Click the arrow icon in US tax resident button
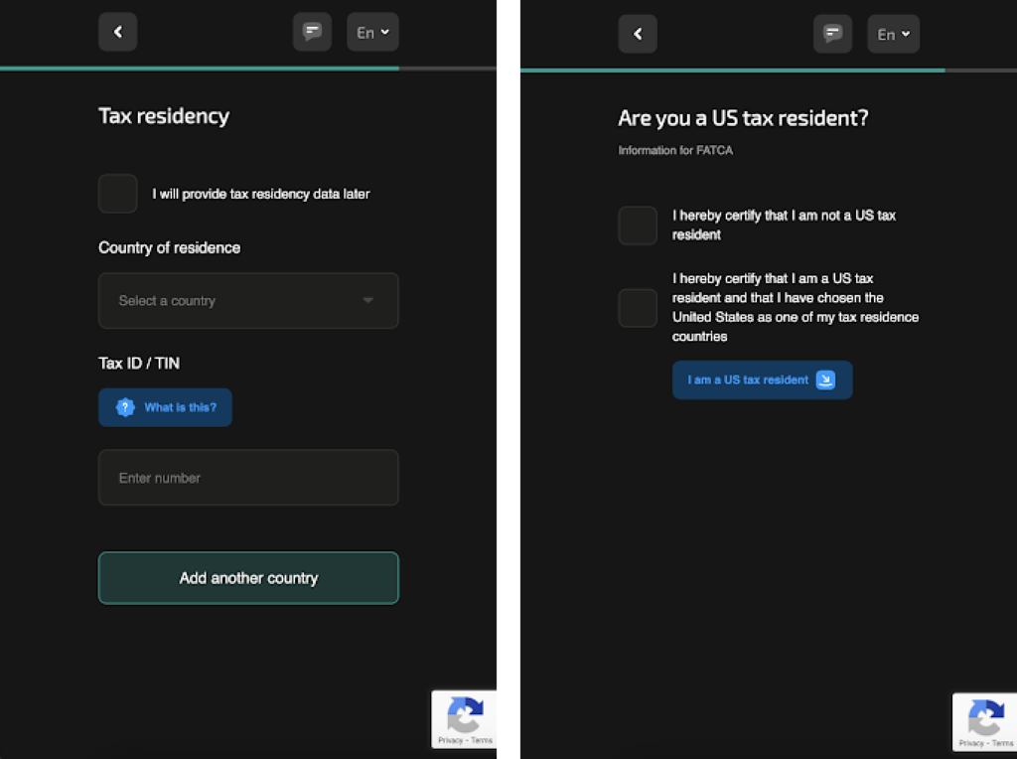 click(x=825, y=379)
